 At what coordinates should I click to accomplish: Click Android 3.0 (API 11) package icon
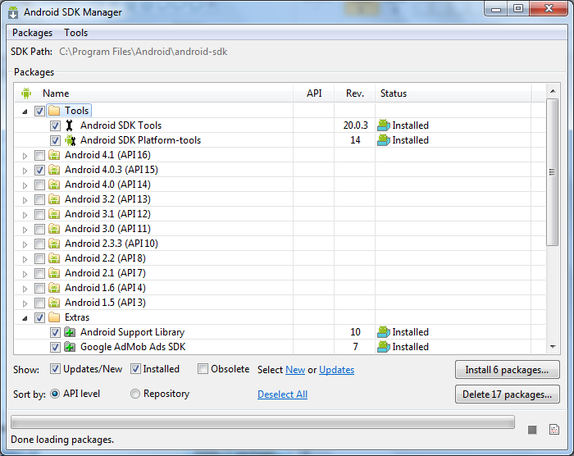pos(54,229)
